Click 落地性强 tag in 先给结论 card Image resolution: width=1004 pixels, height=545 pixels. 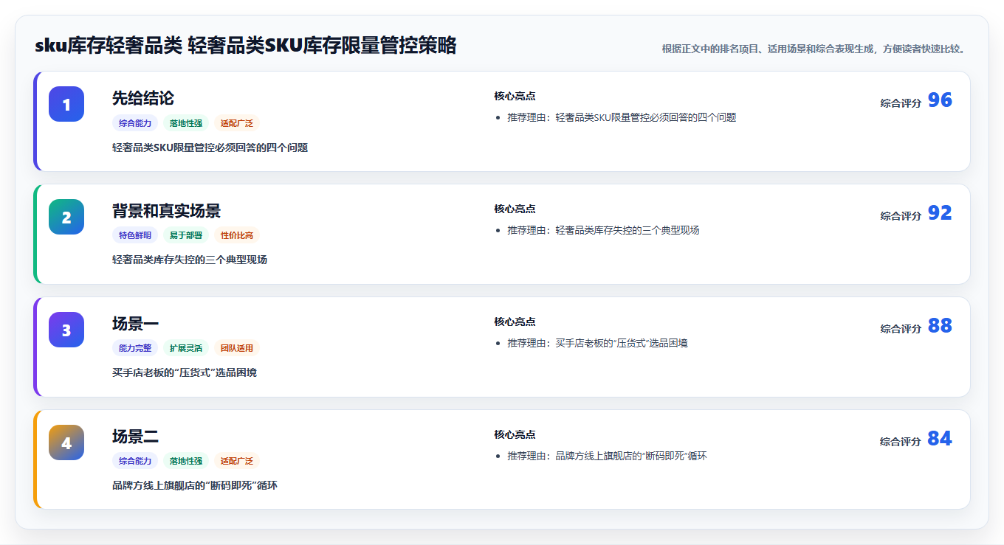[186, 123]
